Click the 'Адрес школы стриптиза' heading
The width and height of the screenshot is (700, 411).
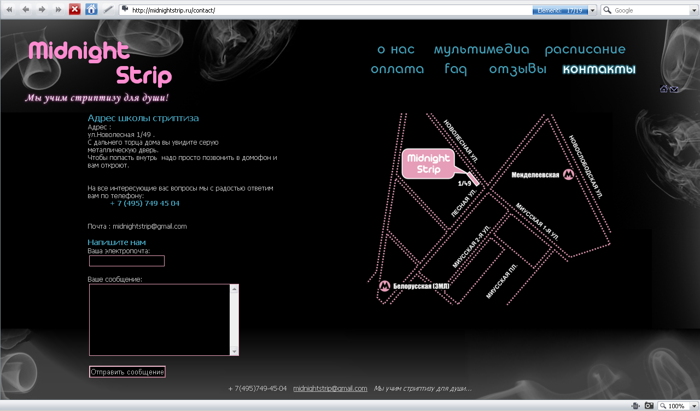tap(143, 118)
